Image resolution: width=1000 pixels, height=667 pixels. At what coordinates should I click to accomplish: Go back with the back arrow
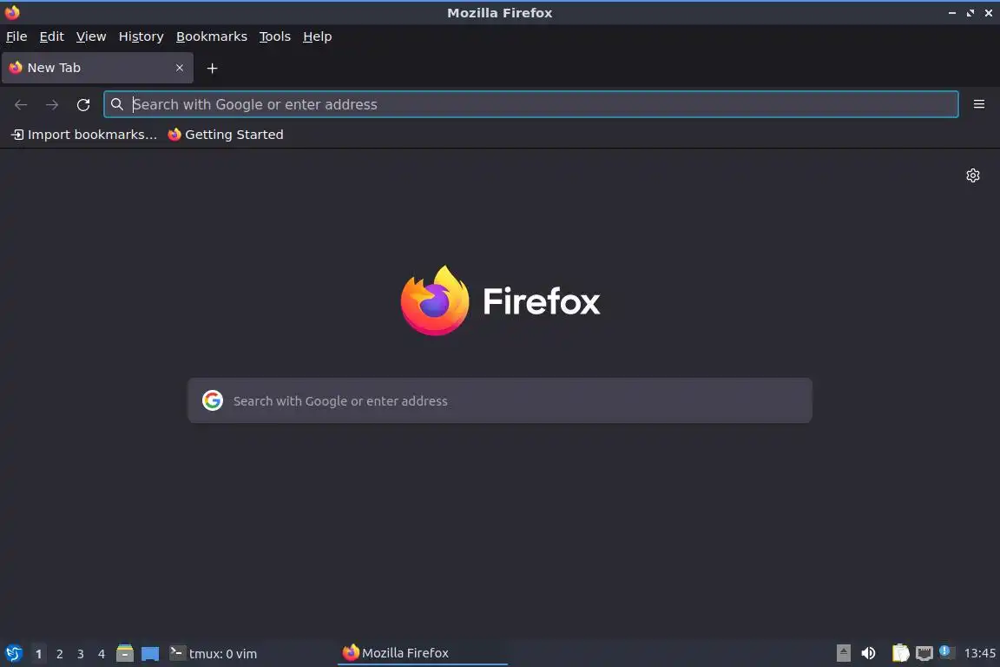(21, 105)
